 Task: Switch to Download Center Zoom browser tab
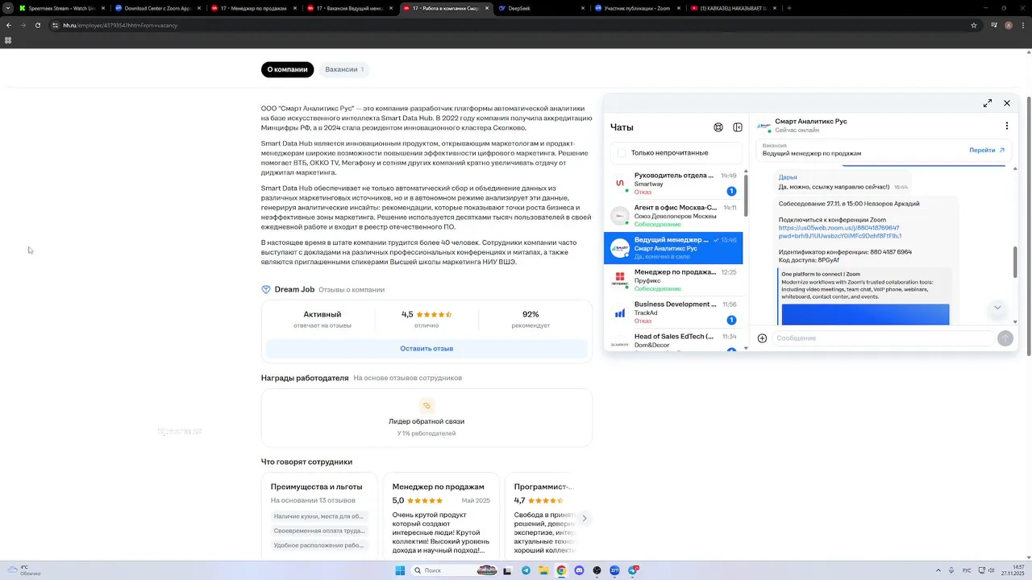[x=156, y=8]
